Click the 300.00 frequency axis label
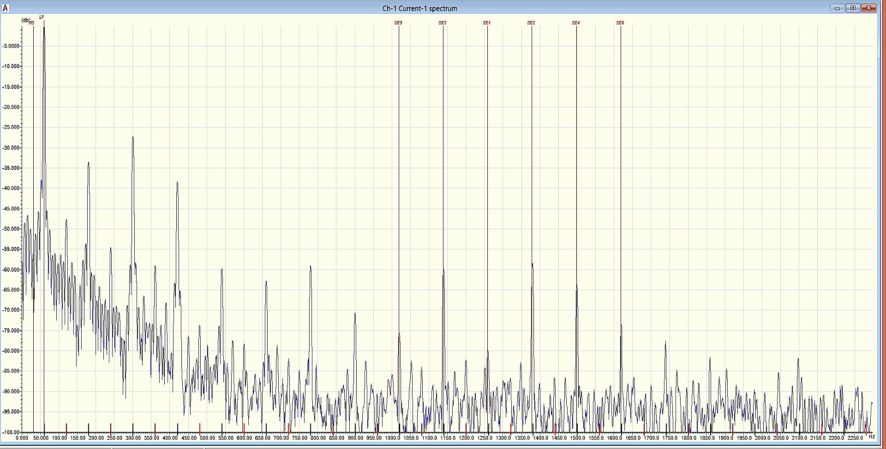 (133, 438)
